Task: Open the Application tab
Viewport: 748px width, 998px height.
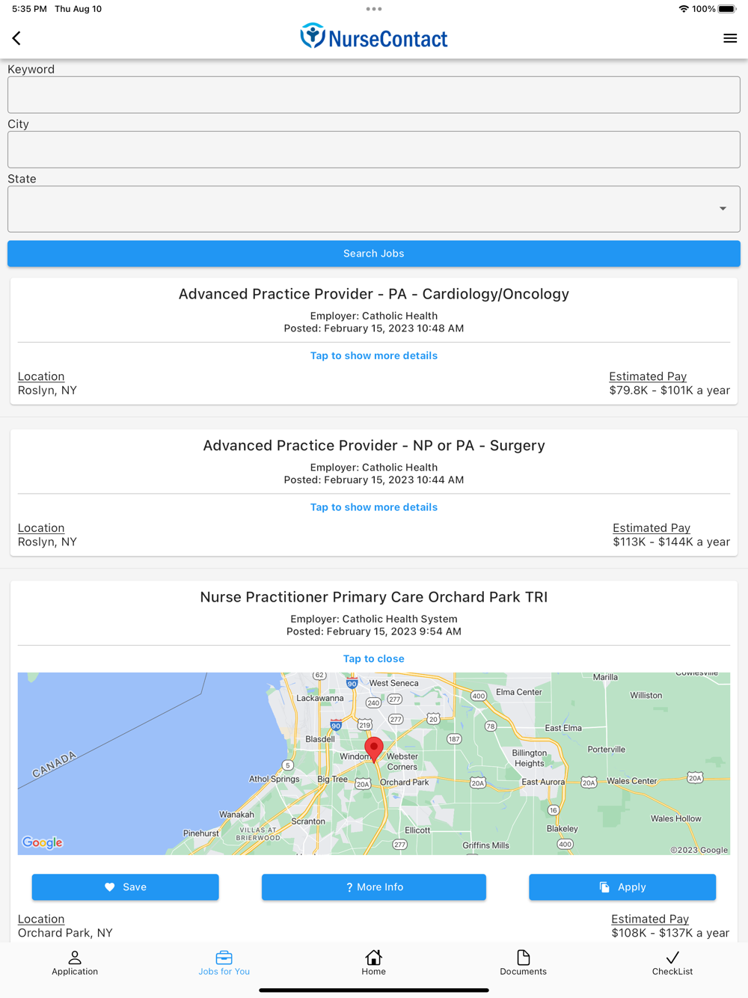Action: (x=75, y=963)
